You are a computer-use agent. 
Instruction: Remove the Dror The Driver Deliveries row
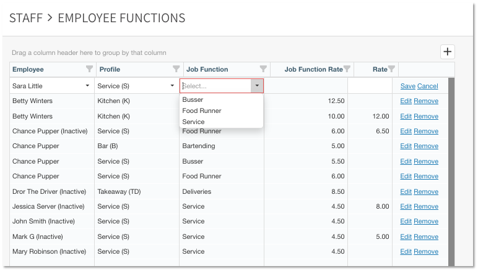425,191
